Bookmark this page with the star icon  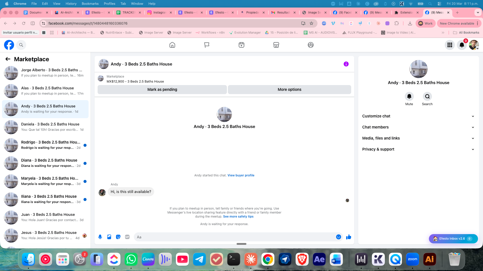coord(311,23)
